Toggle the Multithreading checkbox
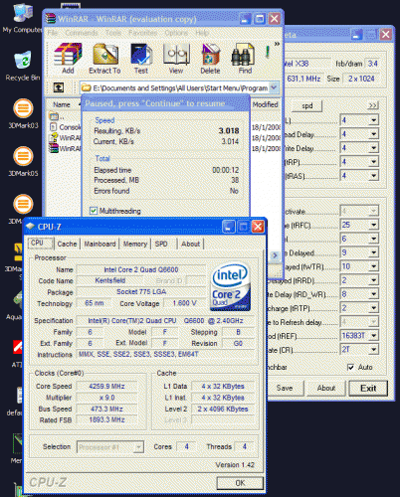 pyautogui.click(x=94, y=211)
